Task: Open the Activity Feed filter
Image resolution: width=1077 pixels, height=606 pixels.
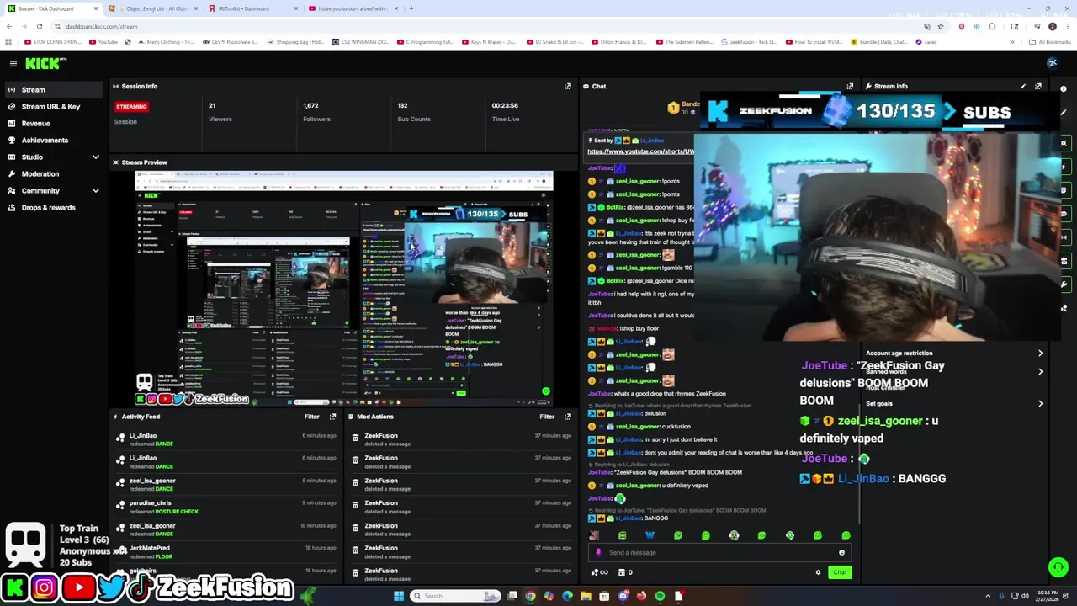Action: 312,417
